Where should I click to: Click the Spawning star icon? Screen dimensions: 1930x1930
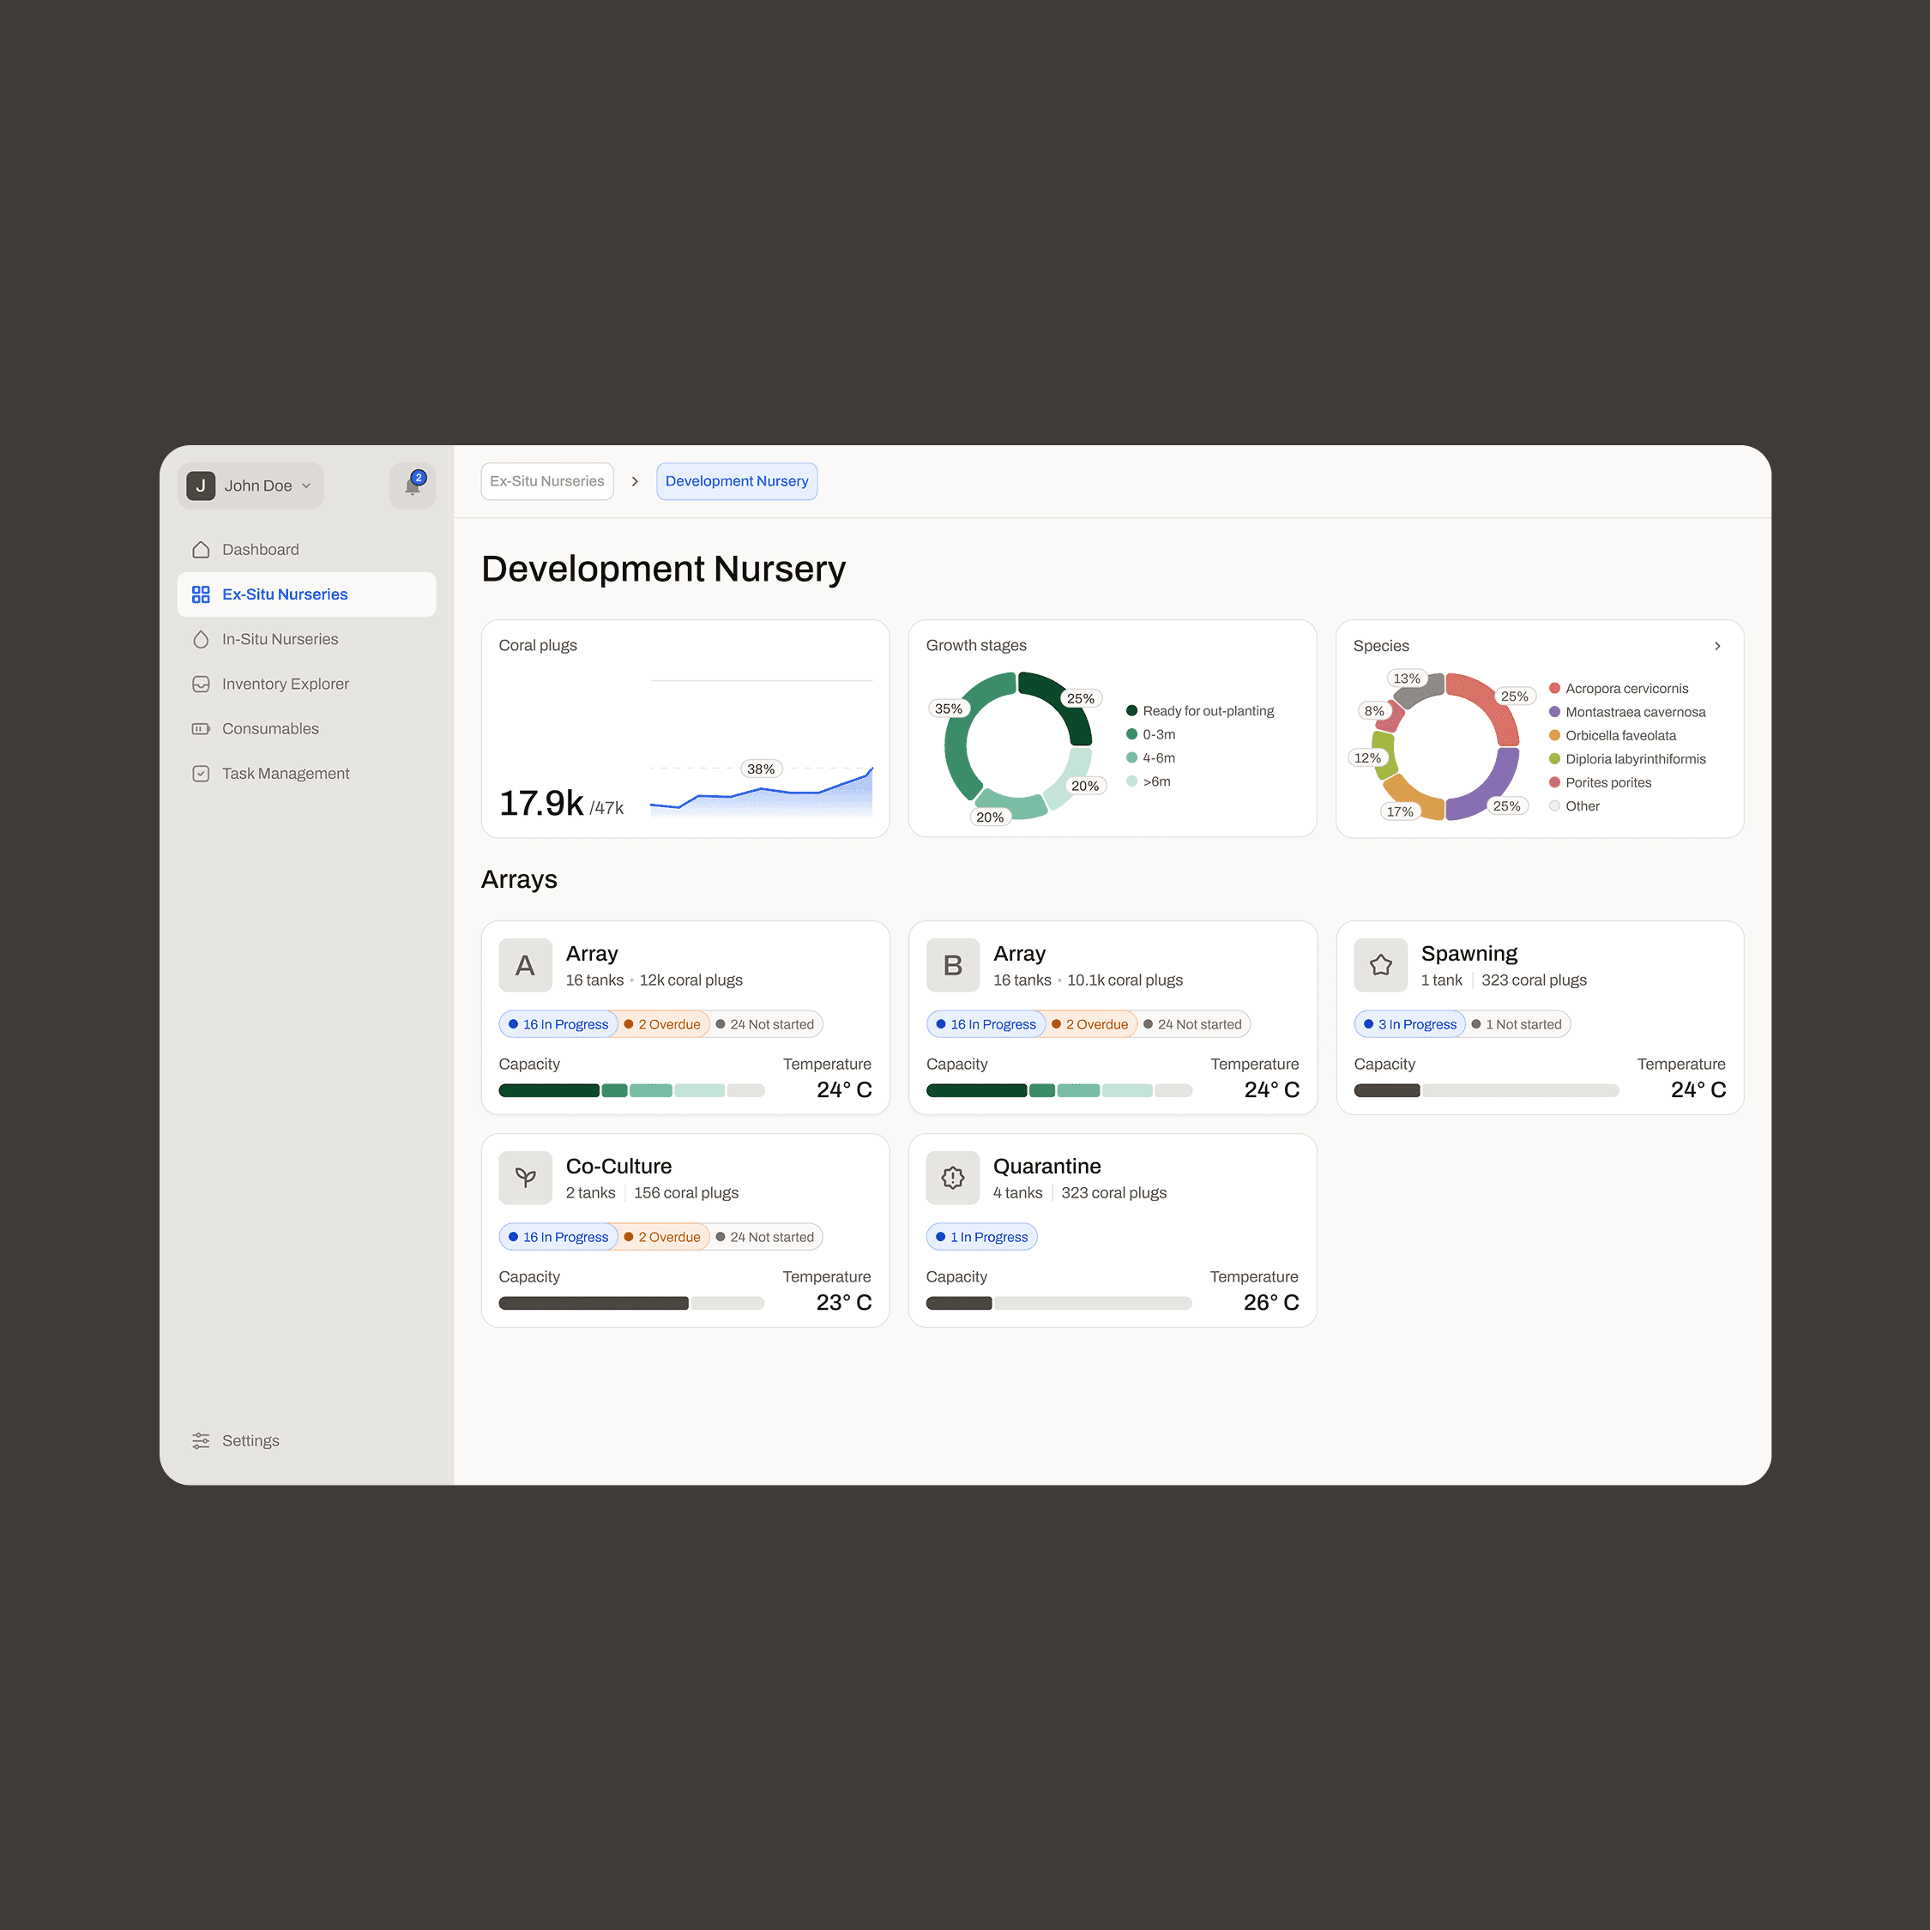[1380, 965]
